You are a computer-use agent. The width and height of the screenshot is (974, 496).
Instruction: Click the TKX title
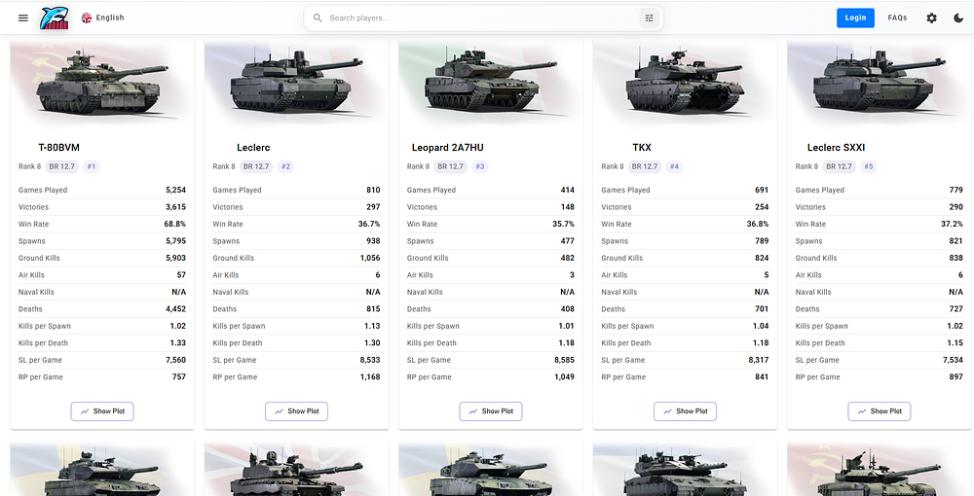pos(642,148)
